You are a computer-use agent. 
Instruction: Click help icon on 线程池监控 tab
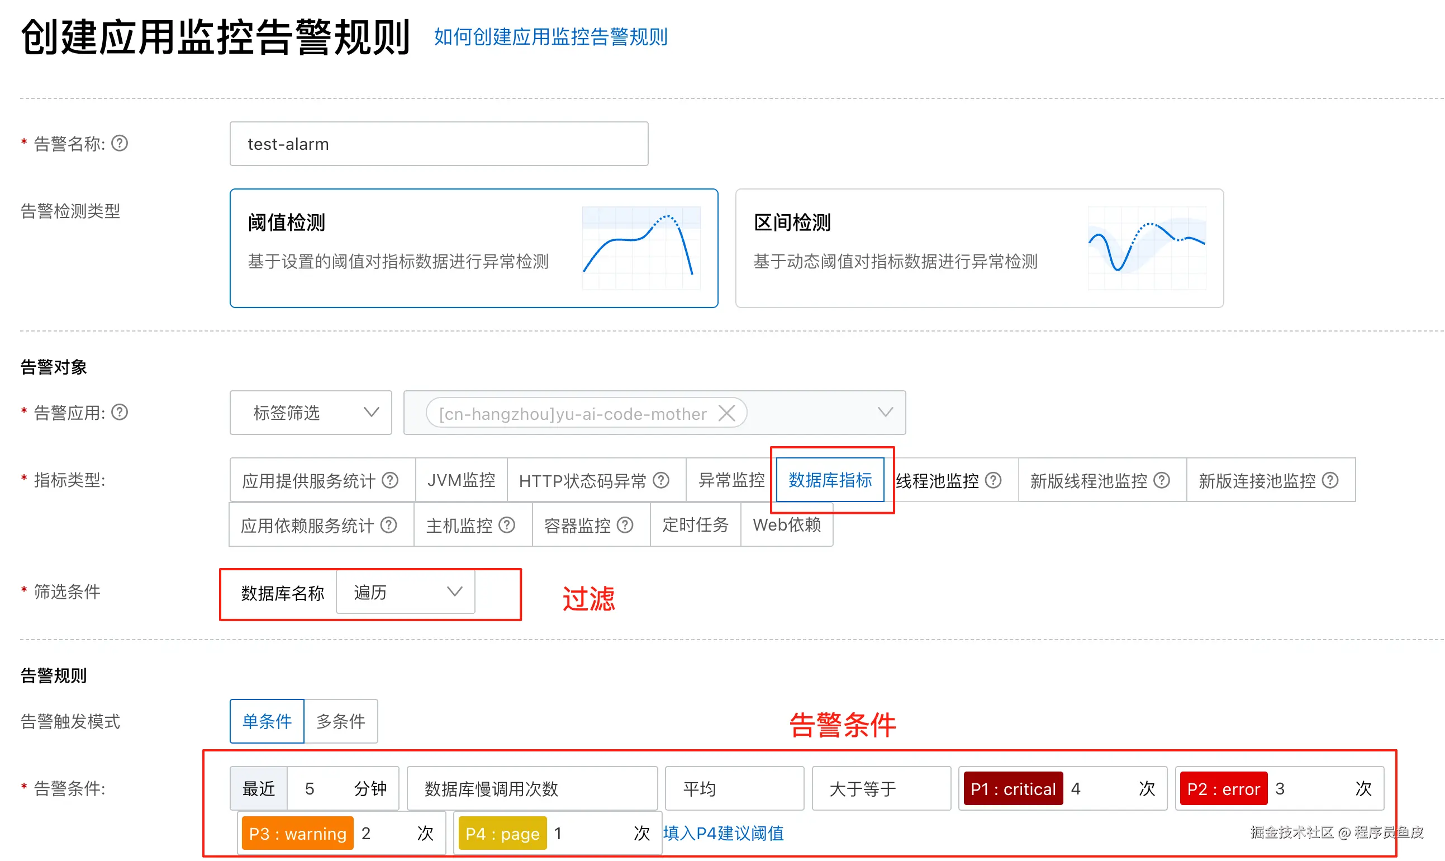click(x=994, y=480)
